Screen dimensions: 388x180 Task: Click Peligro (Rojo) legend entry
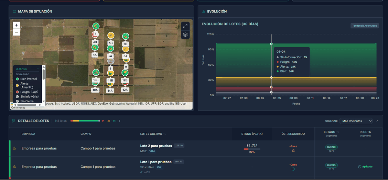coord(27,92)
